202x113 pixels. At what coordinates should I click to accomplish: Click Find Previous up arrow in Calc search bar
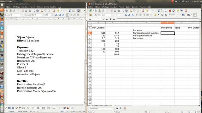121,108
